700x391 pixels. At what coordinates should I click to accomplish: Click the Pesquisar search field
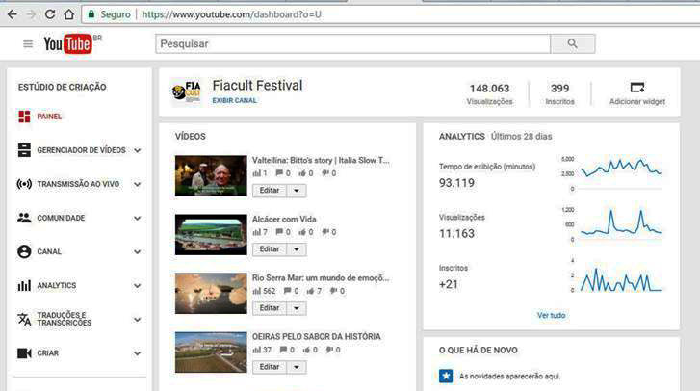tap(353, 43)
